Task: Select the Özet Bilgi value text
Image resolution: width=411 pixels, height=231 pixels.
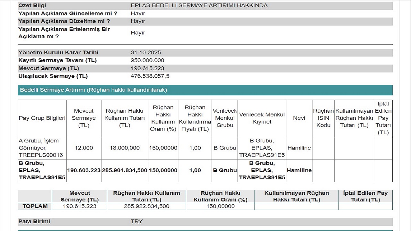Action: click(199, 5)
